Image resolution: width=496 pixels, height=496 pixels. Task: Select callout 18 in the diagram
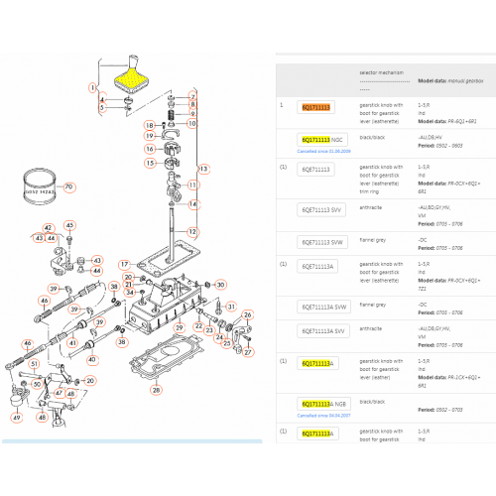[150, 126]
